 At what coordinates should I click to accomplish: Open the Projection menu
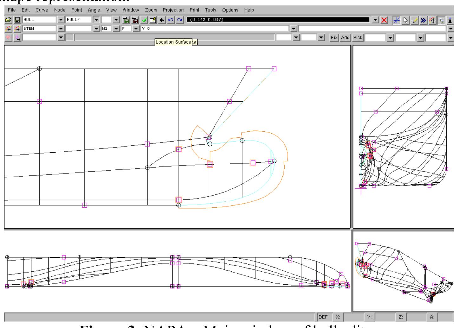[173, 10]
